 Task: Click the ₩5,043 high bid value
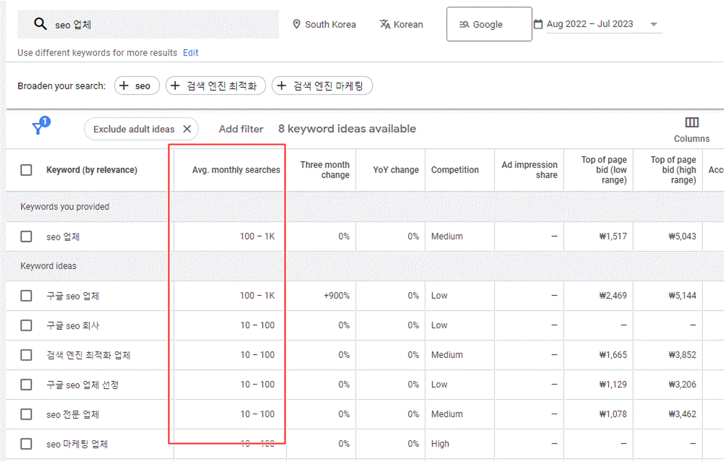pyautogui.click(x=682, y=236)
